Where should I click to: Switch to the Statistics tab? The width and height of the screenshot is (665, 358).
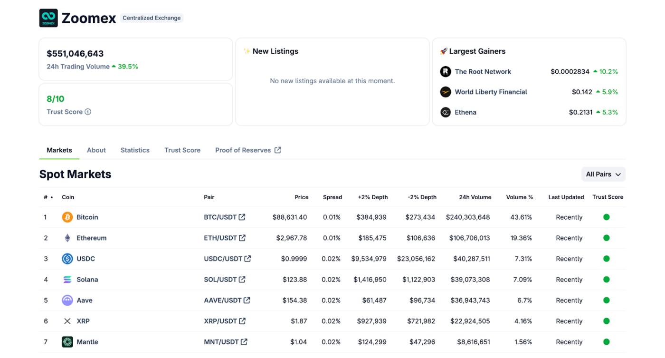(135, 150)
